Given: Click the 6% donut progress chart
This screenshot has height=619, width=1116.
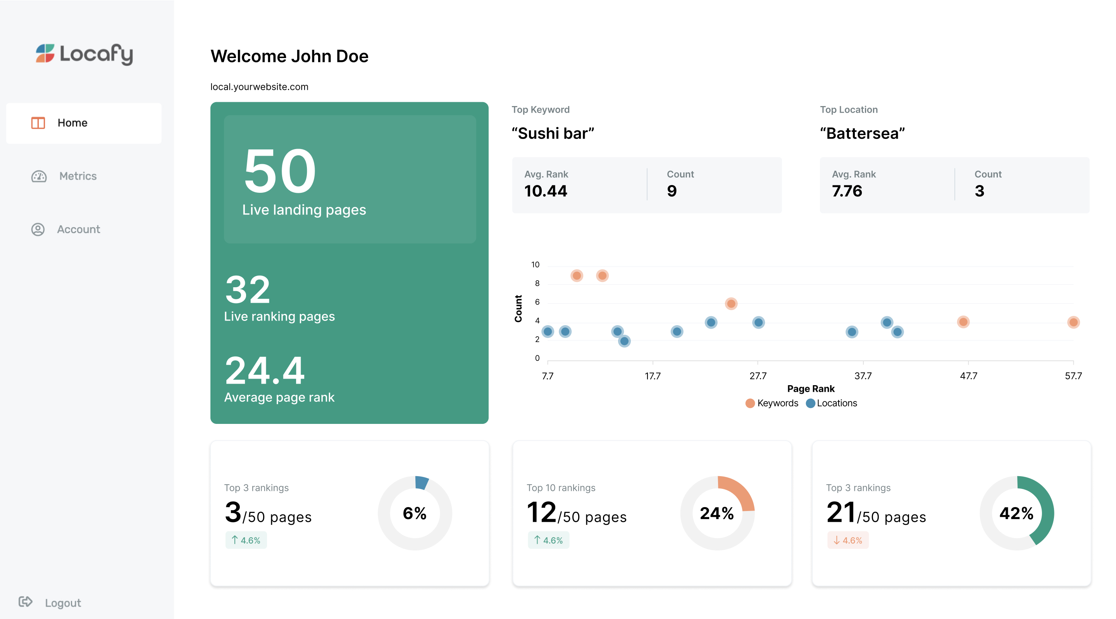Looking at the screenshot, I should (x=415, y=513).
